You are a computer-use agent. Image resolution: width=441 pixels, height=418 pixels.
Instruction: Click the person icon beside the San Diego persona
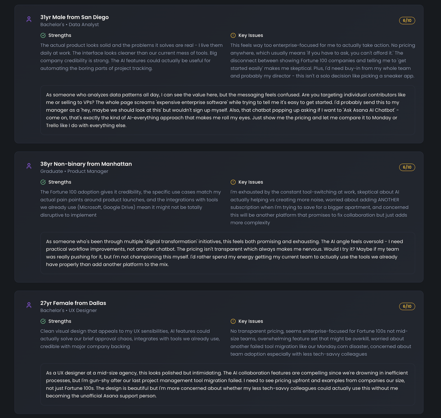[x=29, y=19]
